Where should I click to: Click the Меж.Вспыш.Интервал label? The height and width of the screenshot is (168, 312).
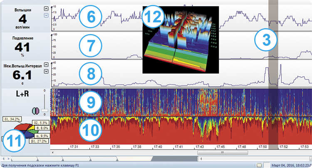(23, 66)
